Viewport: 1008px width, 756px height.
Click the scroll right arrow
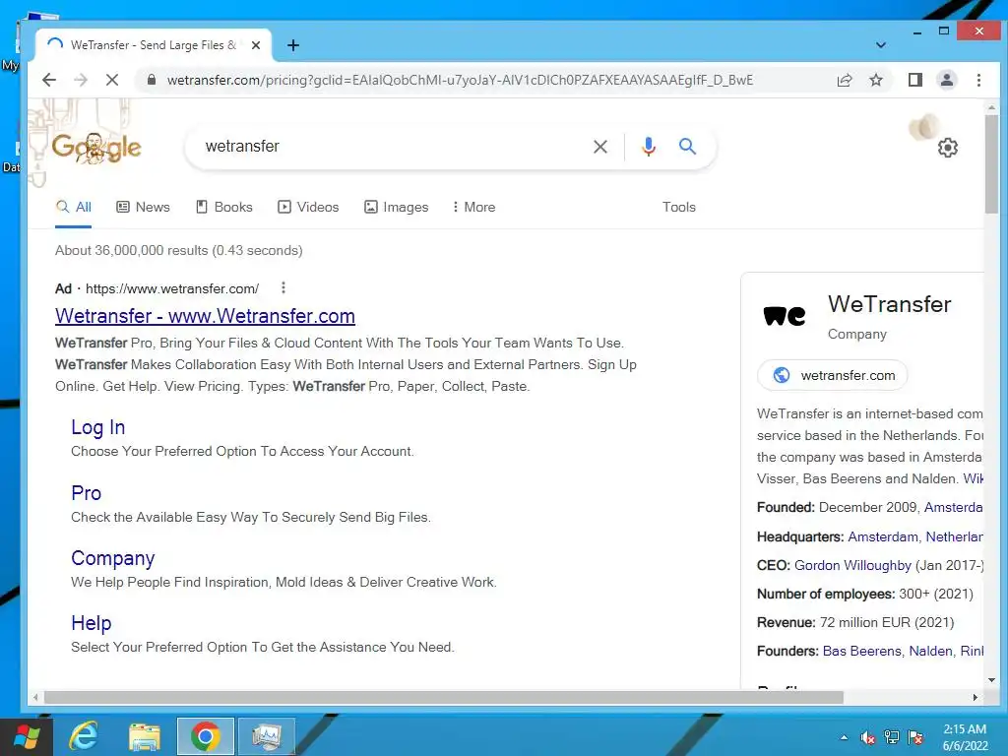point(976,698)
